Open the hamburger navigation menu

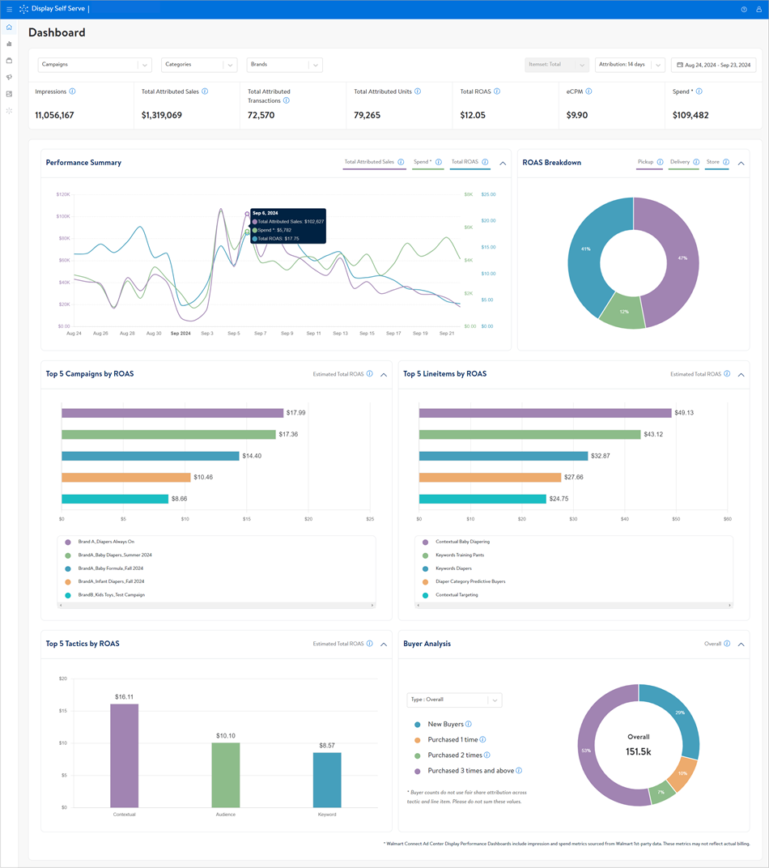click(x=8, y=9)
